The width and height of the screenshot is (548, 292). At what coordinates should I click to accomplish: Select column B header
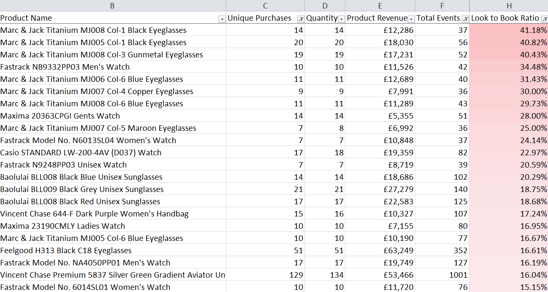click(x=112, y=5)
